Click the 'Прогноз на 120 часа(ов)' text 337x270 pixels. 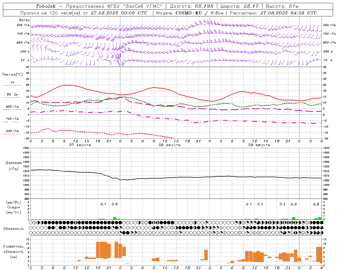[51, 13]
